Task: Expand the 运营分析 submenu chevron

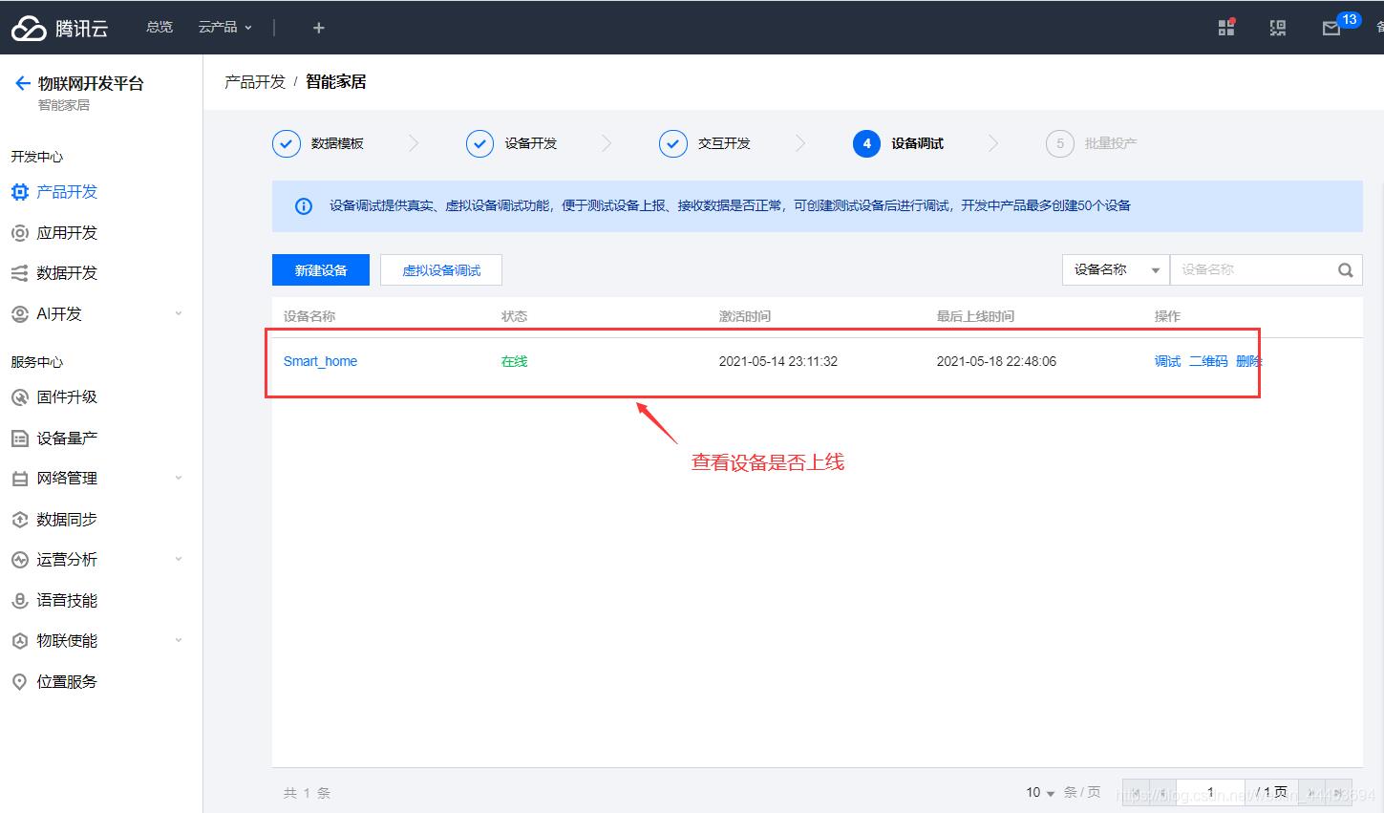Action: tap(179, 560)
